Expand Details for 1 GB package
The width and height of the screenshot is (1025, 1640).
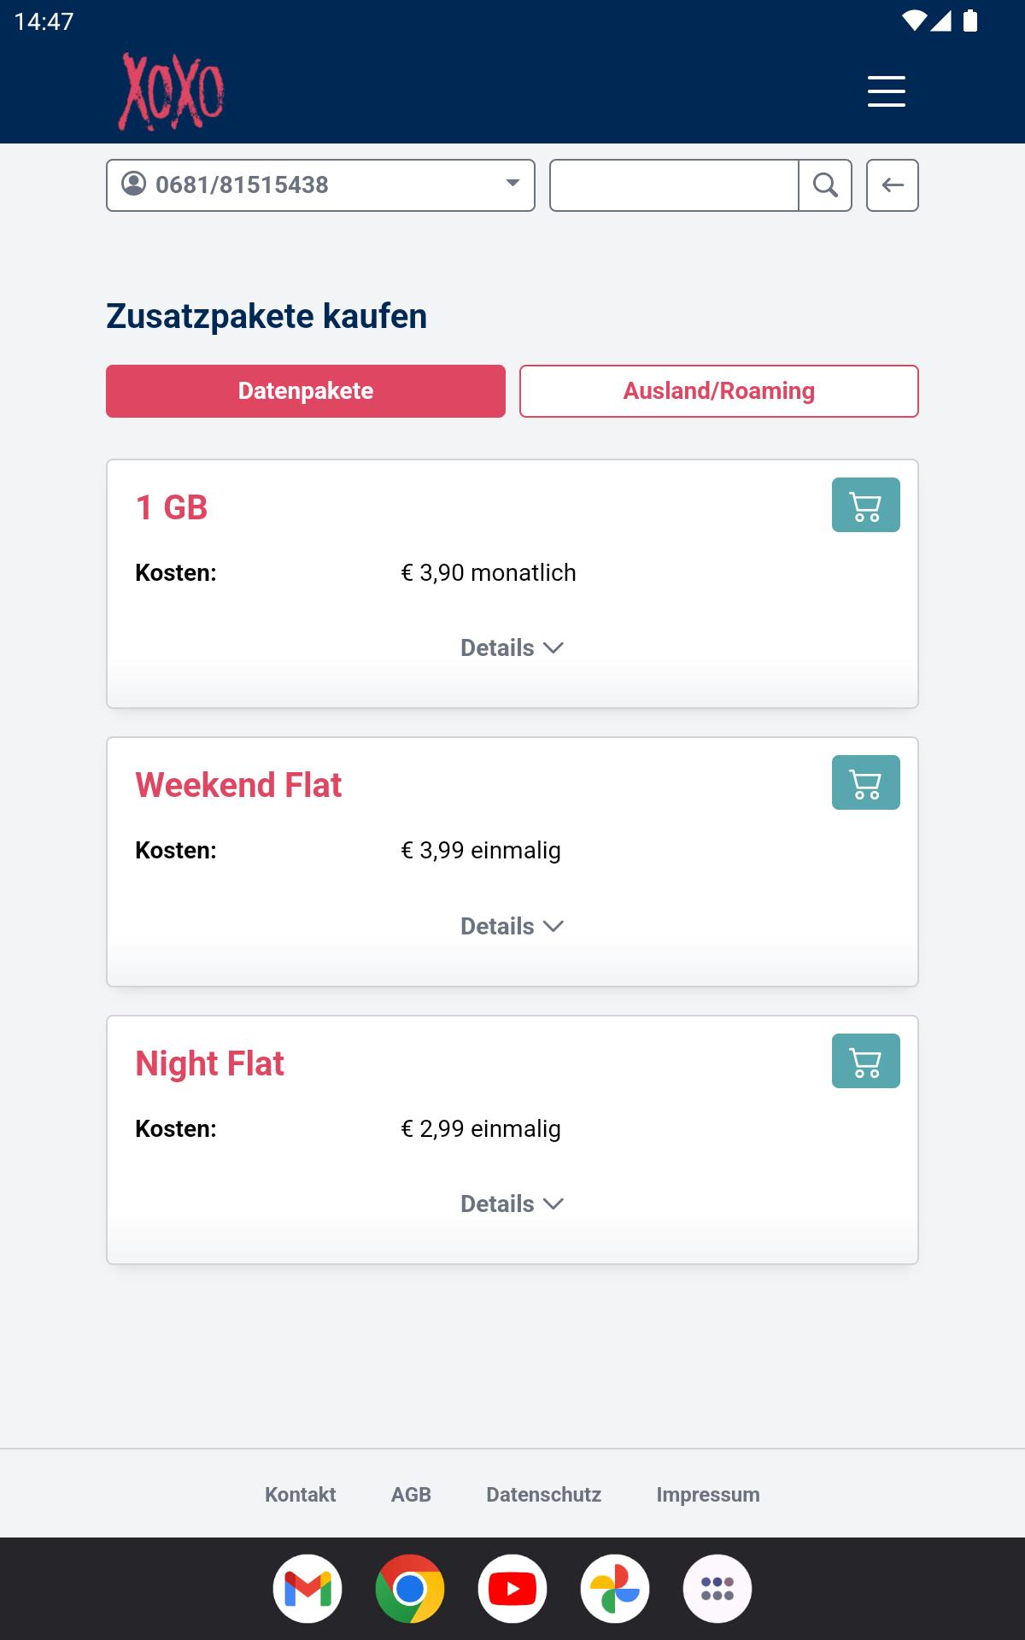tap(512, 647)
